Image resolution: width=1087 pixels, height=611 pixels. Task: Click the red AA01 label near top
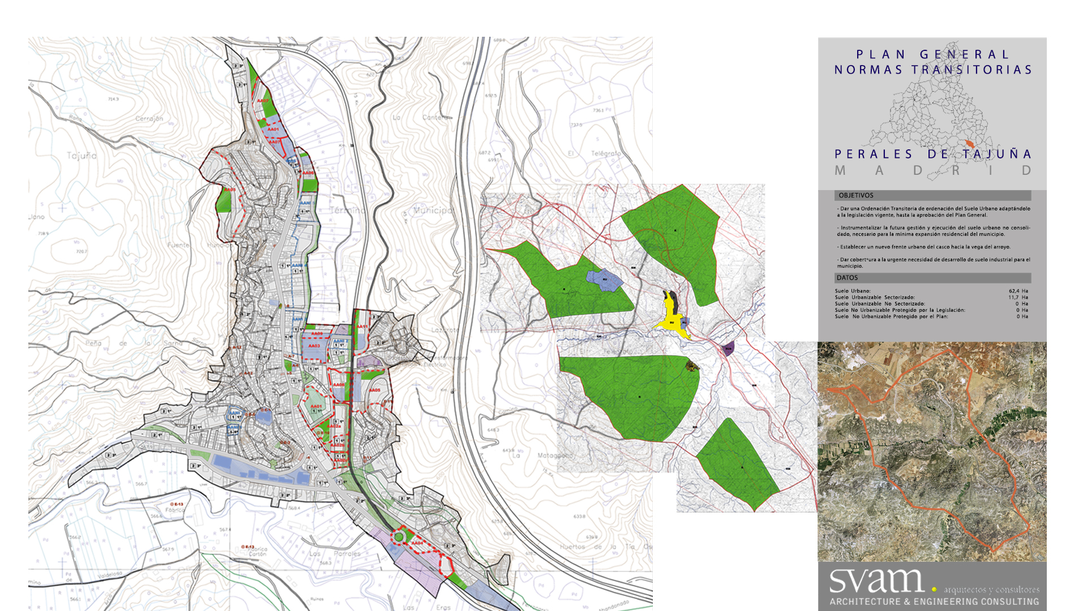coord(273,129)
